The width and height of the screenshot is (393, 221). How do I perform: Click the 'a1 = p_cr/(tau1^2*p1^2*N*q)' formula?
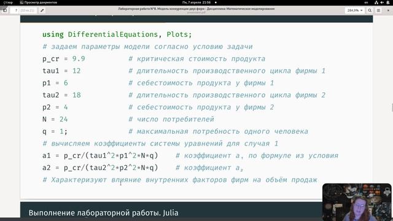[100, 155]
